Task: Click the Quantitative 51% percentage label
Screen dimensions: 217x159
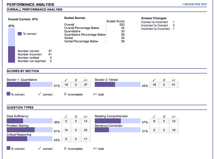Action: 57,86
